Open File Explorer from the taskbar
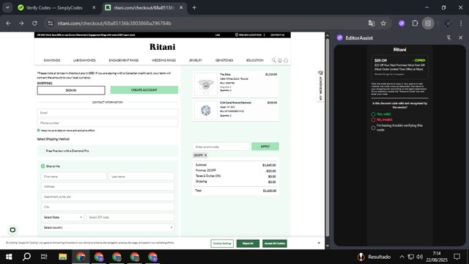 pos(62,257)
